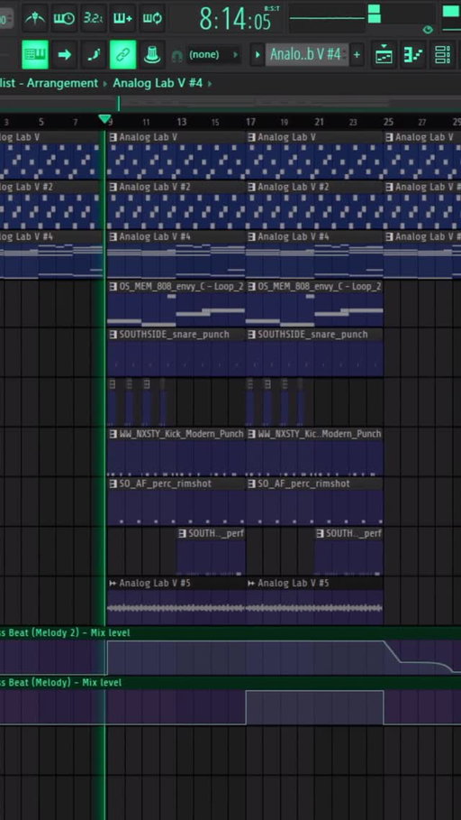This screenshot has width=461, height=820.
Task: Select the Arrangement breadcrumb
Action: (x=63, y=83)
